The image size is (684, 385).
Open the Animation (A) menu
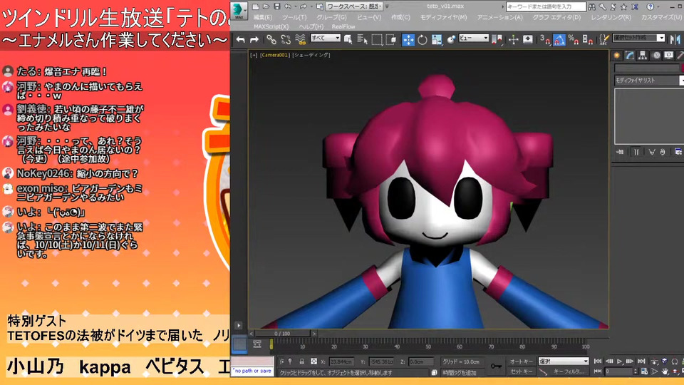click(x=499, y=17)
